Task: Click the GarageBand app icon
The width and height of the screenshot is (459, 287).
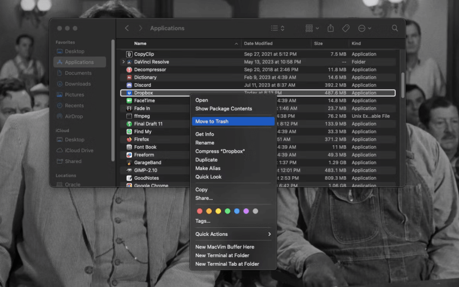Action: pyautogui.click(x=129, y=162)
